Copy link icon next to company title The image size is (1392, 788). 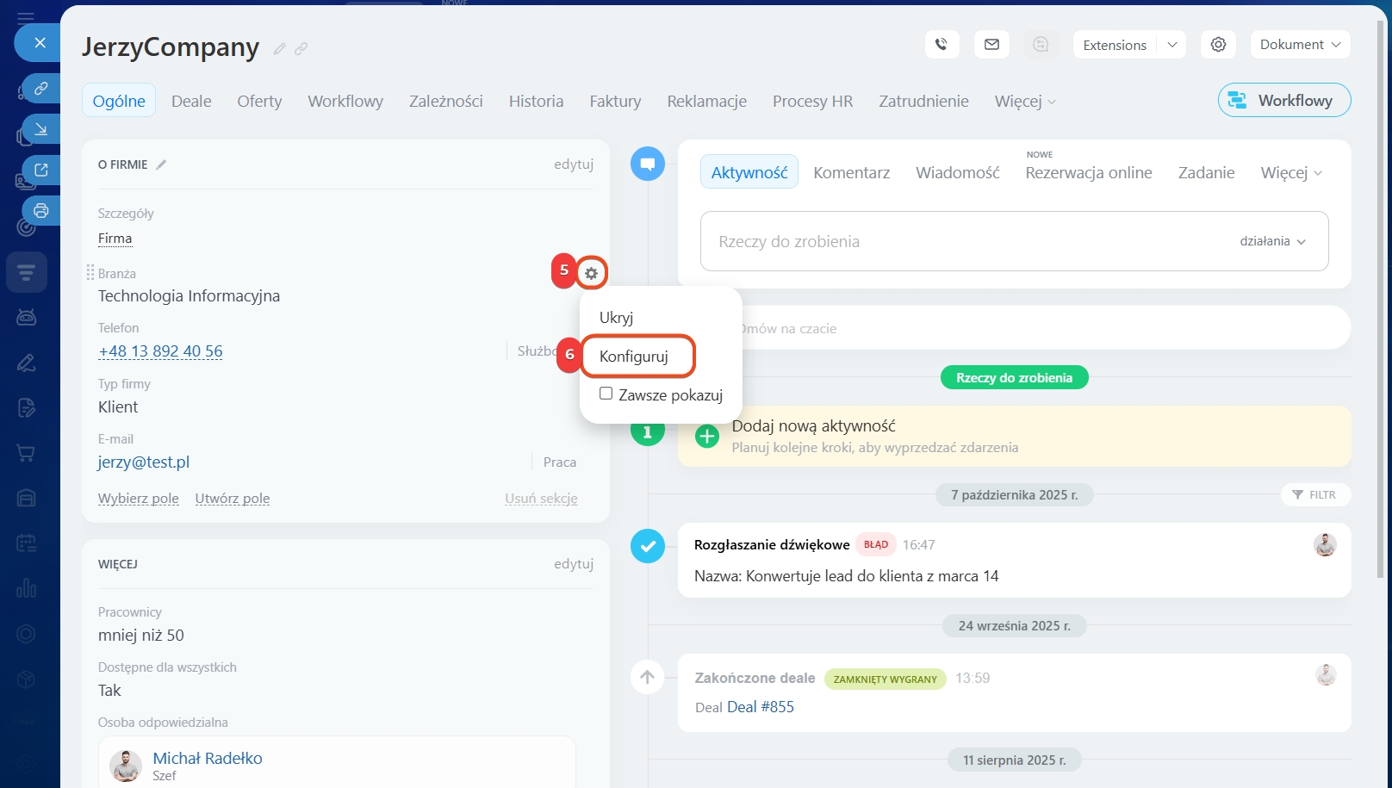(x=301, y=49)
